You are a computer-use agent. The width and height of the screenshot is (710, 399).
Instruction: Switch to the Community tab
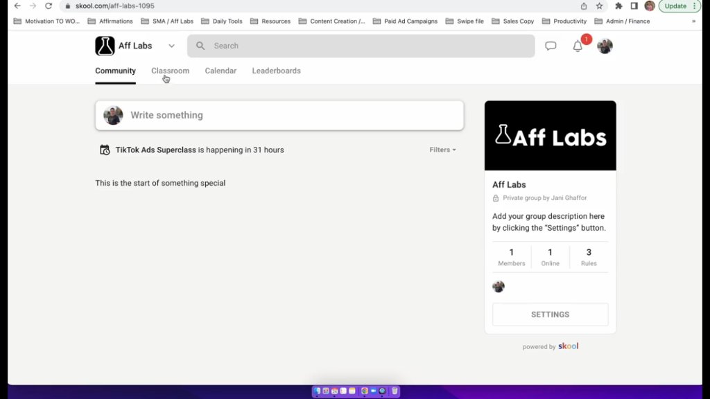pos(116,71)
